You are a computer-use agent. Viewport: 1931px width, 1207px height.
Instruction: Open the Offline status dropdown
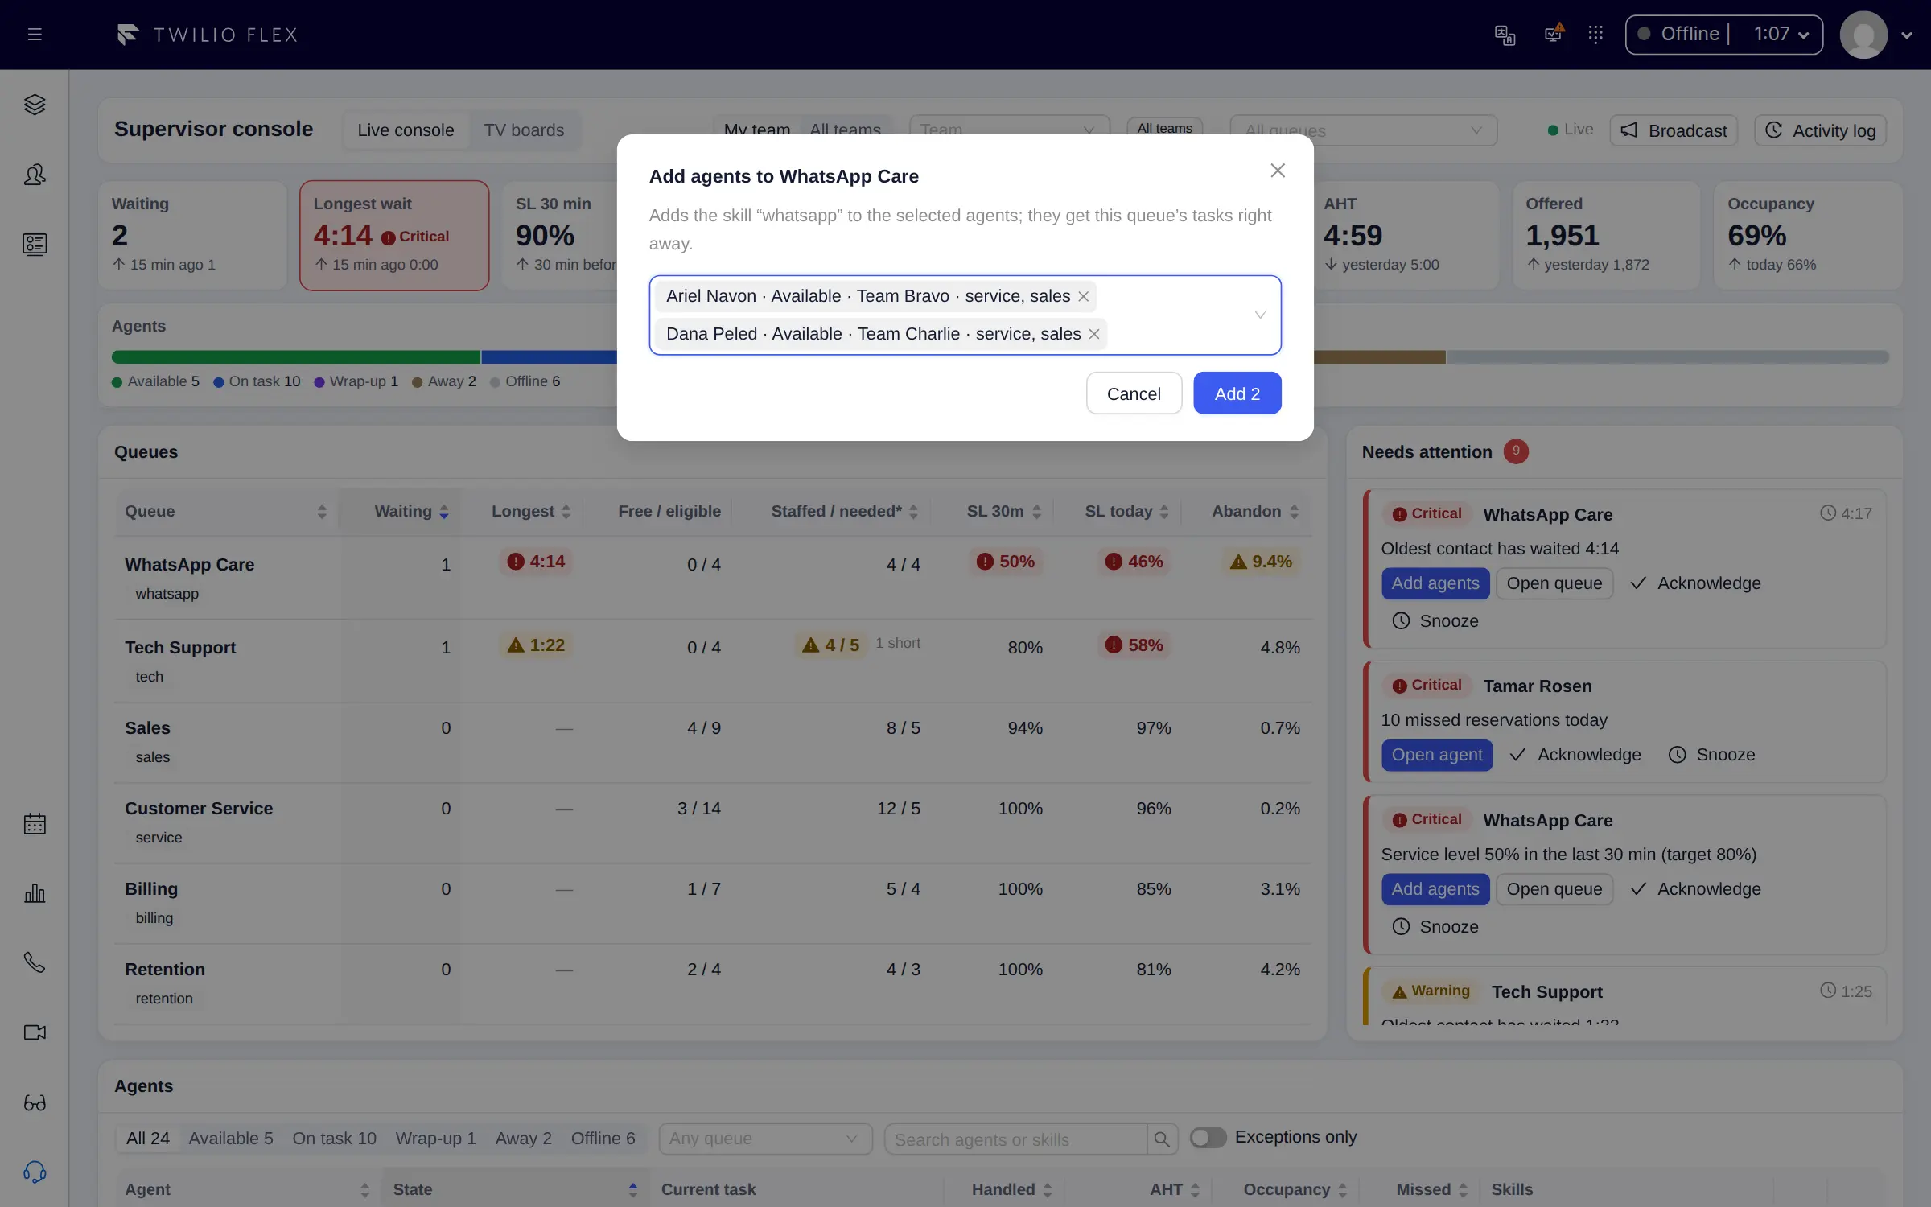1723,35
